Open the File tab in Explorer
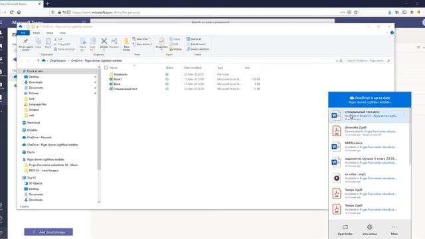 coord(23,33)
